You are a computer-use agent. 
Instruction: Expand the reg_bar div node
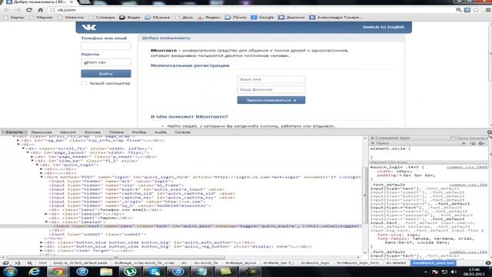coord(18,140)
